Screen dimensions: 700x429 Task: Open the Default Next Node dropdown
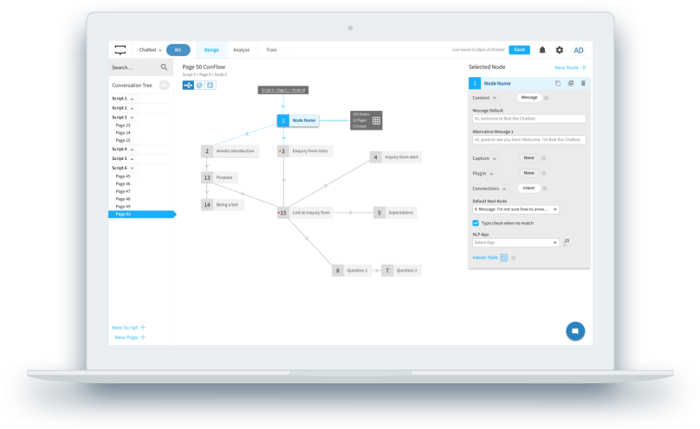pos(515,209)
